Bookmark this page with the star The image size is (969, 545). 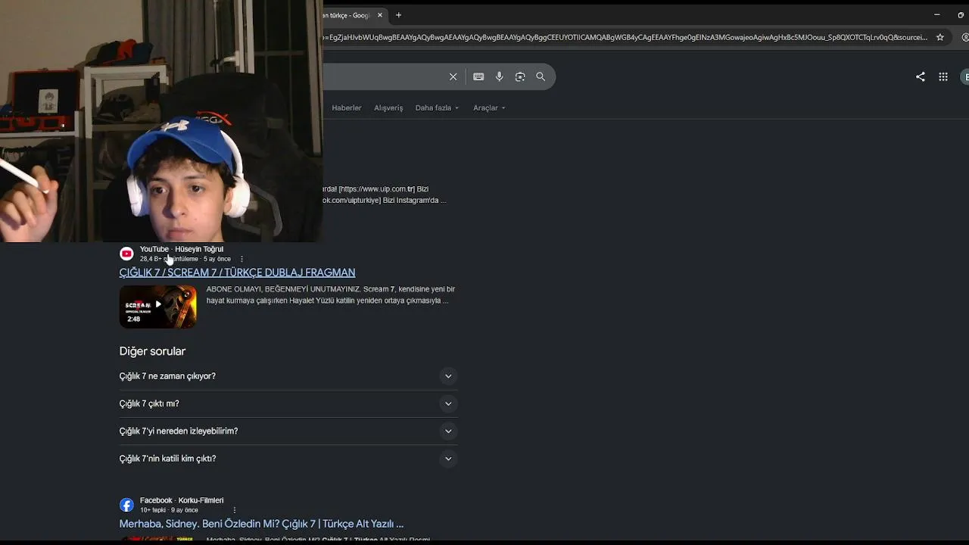(940, 37)
